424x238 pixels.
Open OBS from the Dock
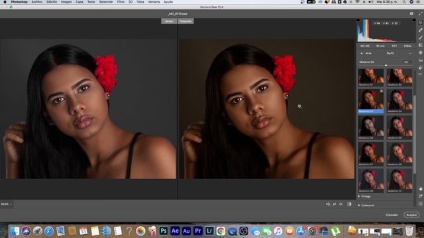point(244,231)
